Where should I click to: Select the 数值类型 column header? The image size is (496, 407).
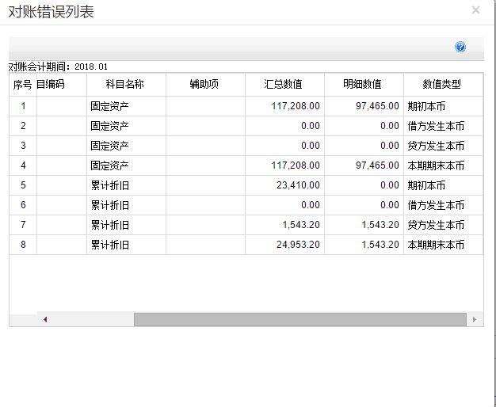click(x=441, y=84)
